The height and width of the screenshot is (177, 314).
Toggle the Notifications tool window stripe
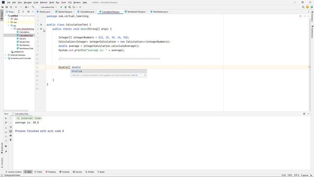point(312,32)
